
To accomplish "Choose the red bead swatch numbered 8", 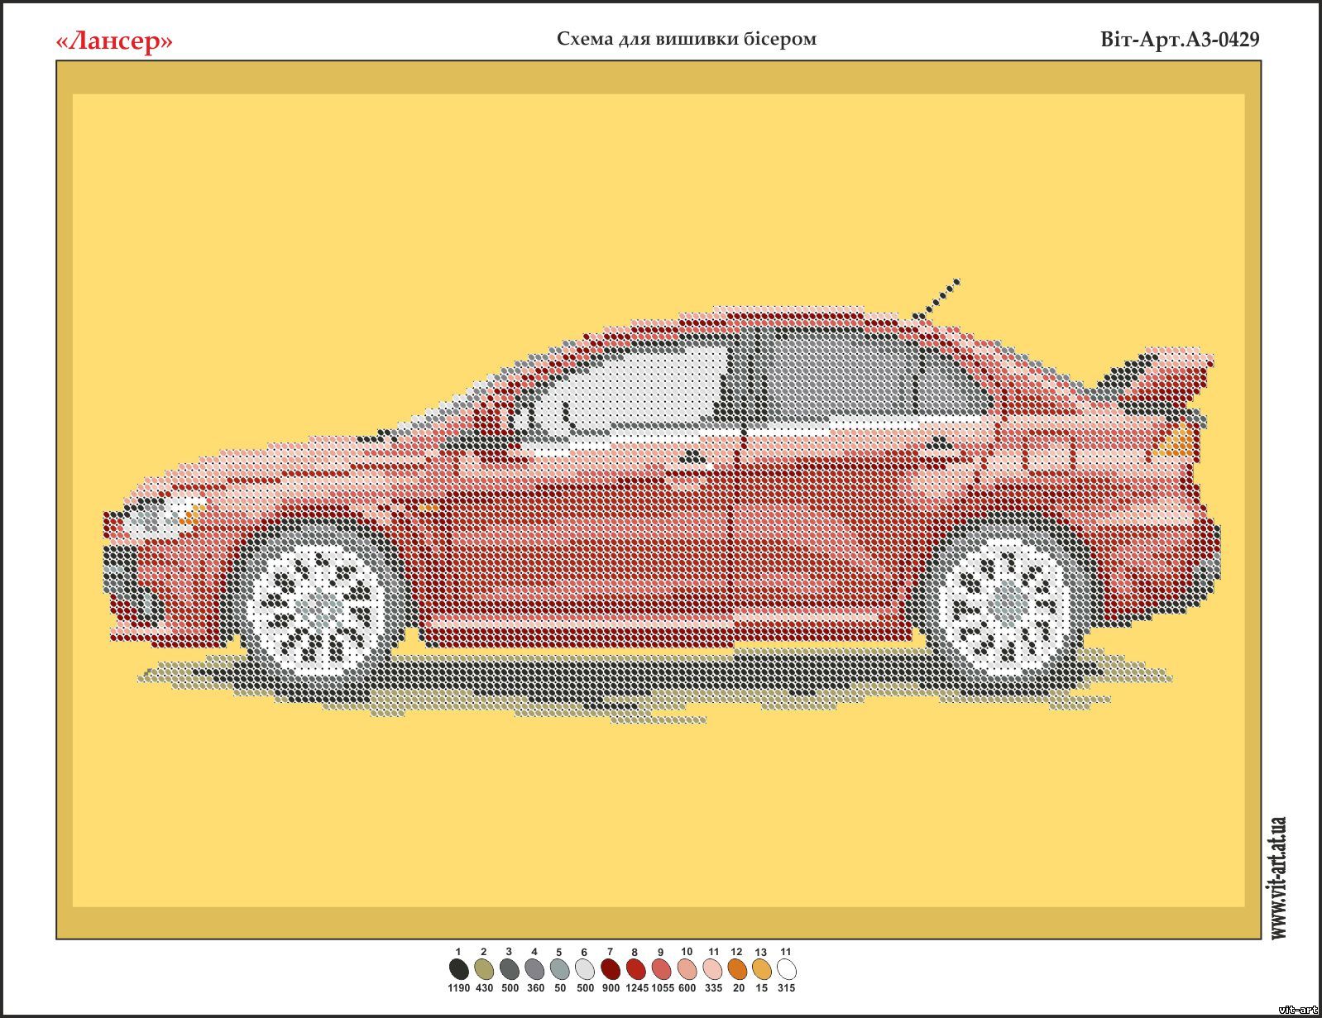I will coord(635,969).
